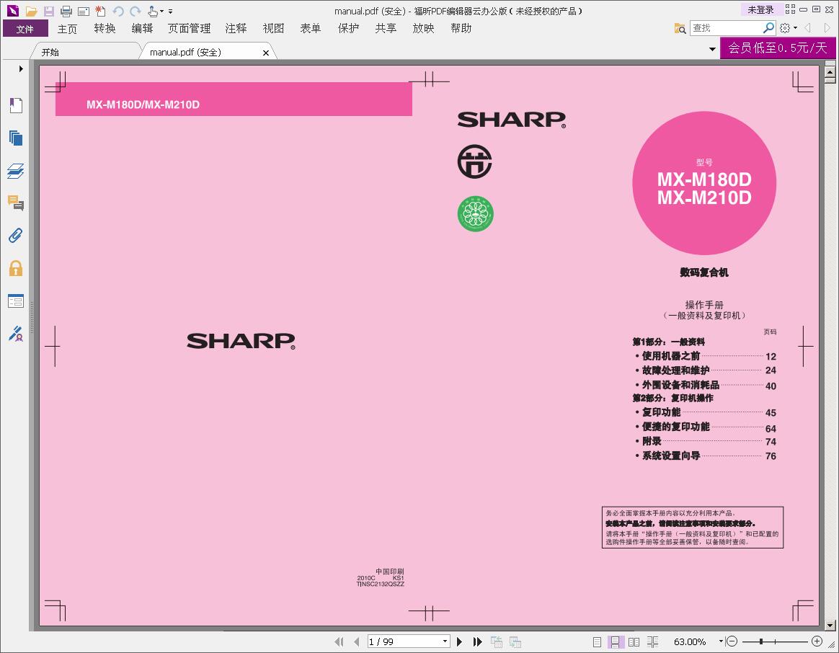839x653 pixels.
Task: Switch to facing pages view mode
Action: click(634, 641)
